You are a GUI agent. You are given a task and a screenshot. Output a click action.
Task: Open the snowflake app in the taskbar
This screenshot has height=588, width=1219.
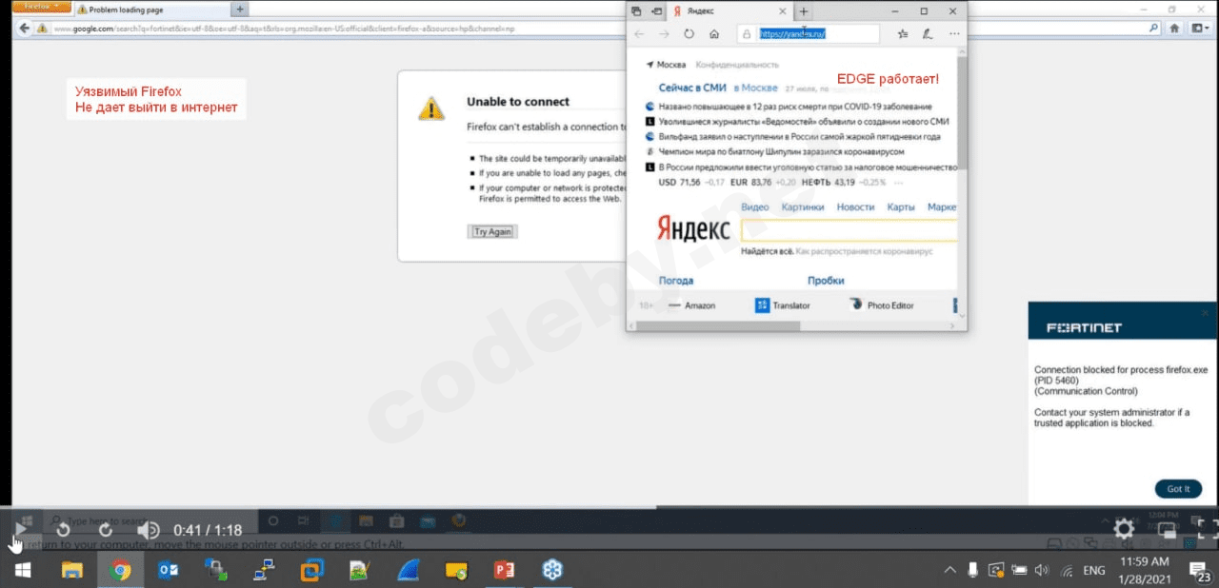click(552, 571)
